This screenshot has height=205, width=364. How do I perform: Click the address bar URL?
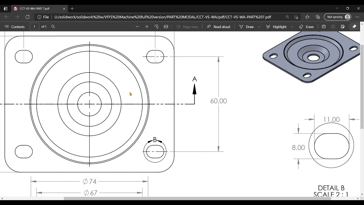(x=163, y=17)
